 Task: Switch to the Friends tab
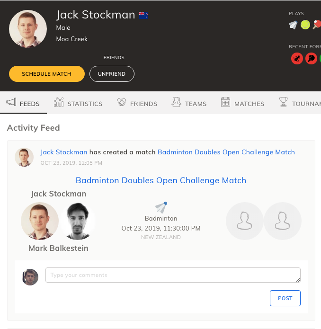137,103
